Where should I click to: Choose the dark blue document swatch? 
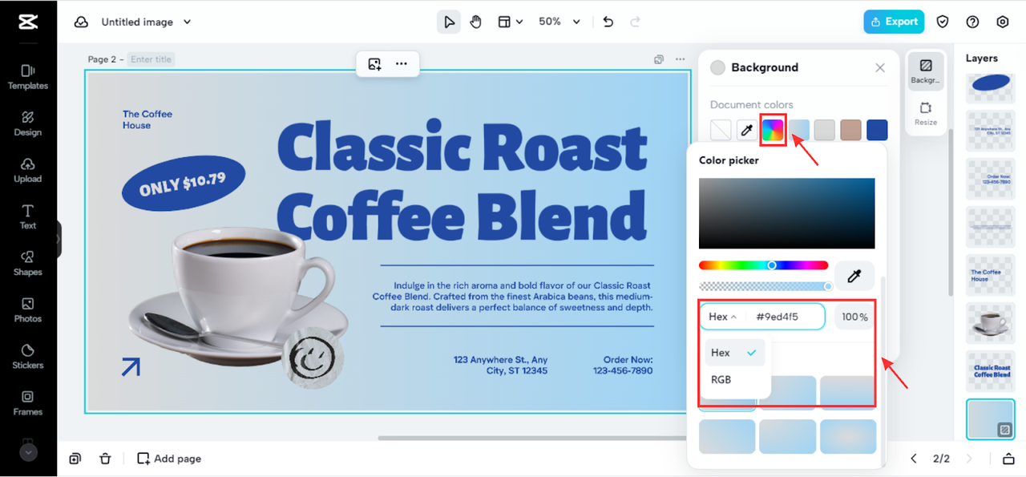pyautogui.click(x=877, y=130)
